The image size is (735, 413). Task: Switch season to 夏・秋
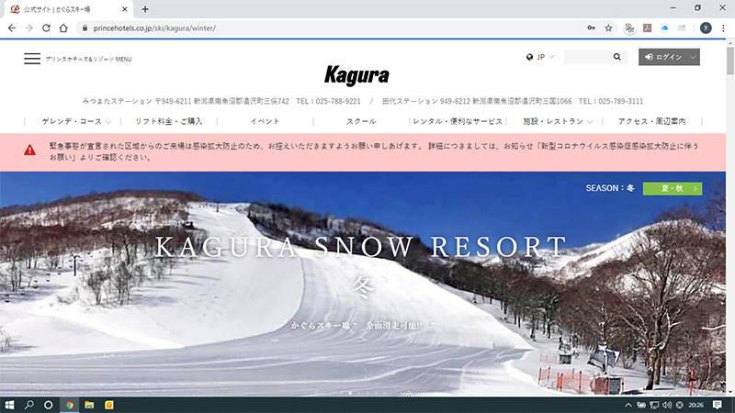(x=673, y=188)
